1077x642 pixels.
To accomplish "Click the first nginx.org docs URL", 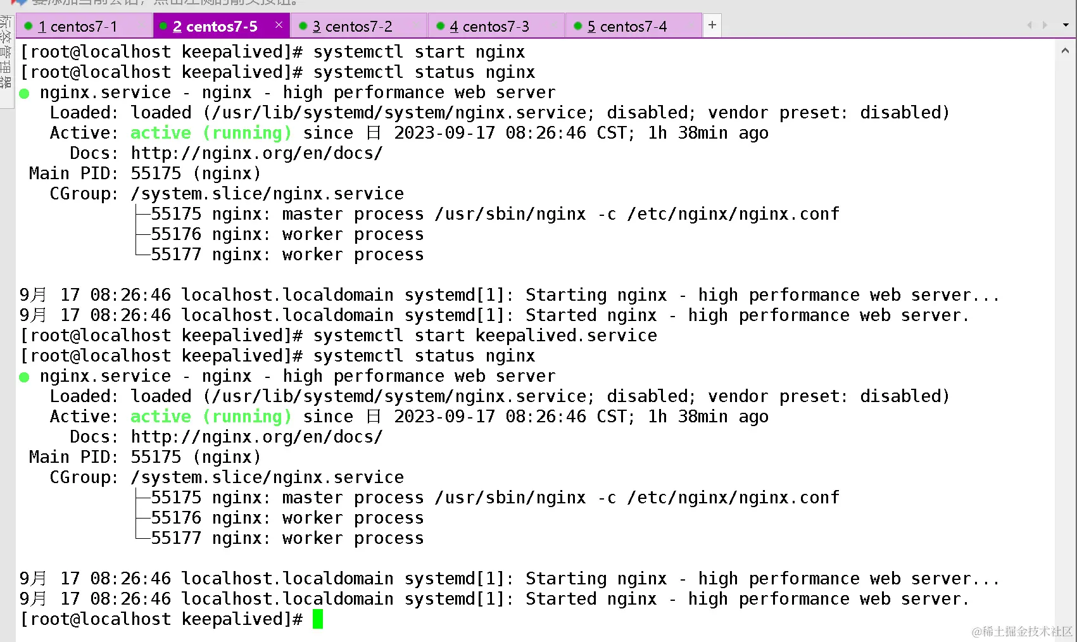I will point(256,153).
